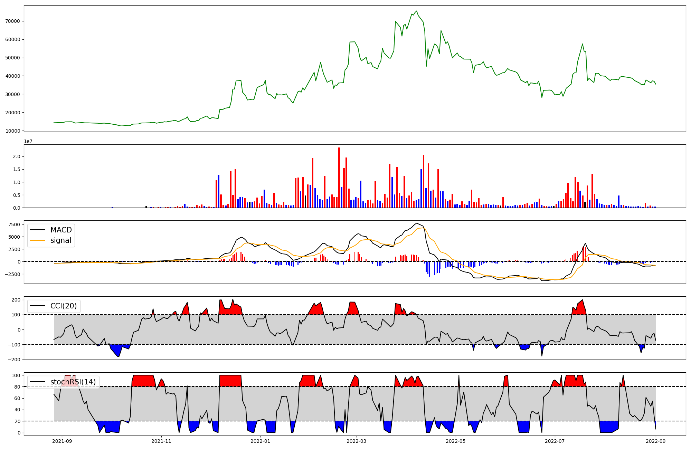Image resolution: width=691 pixels, height=449 pixels.
Task: Click the 70000 price axis label
Action: pyautogui.click(x=13, y=21)
